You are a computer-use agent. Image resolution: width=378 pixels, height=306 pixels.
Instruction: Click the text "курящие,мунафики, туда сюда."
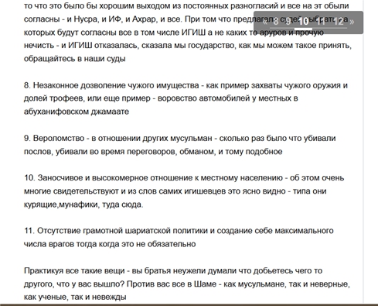coord(83,205)
